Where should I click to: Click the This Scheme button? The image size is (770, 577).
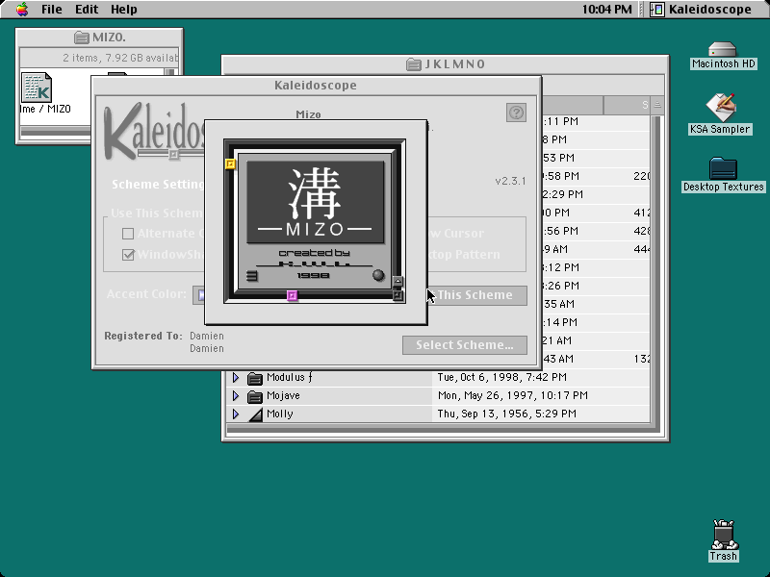477,295
